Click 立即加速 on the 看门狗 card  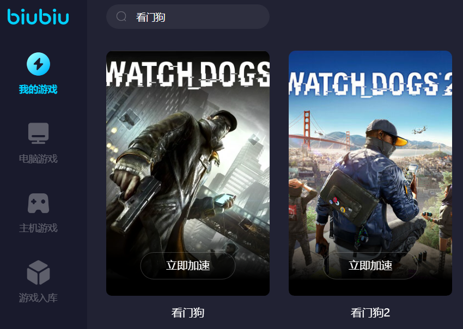(x=188, y=265)
